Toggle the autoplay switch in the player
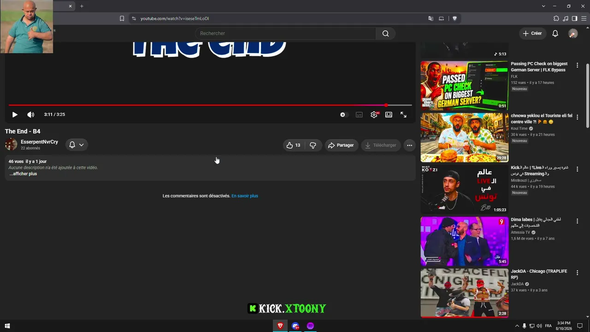This screenshot has width=590, height=332. pyautogui.click(x=343, y=115)
